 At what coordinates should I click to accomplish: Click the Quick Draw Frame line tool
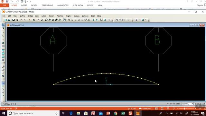[x=3, y=40]
